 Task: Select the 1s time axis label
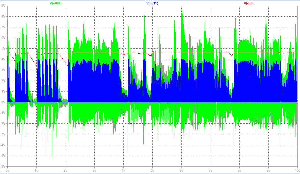click(36, 170)
